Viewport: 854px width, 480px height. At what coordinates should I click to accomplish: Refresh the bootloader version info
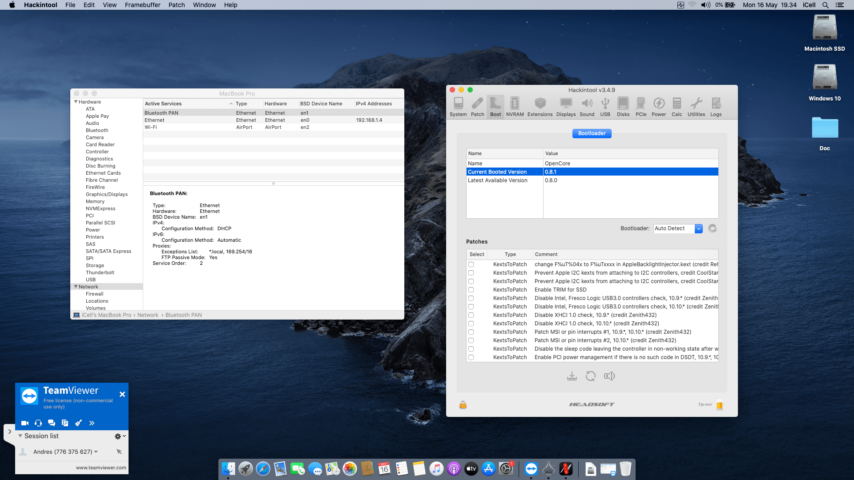[x=713, y=228]
